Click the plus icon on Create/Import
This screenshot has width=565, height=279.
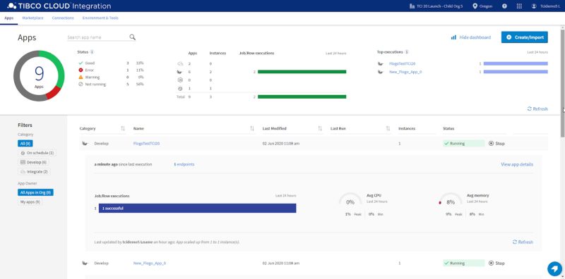pyautogui.click(x=509, y=37)
